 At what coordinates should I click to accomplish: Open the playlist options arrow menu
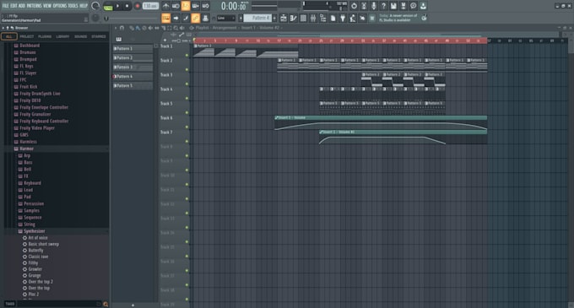(x=116, y=28)
